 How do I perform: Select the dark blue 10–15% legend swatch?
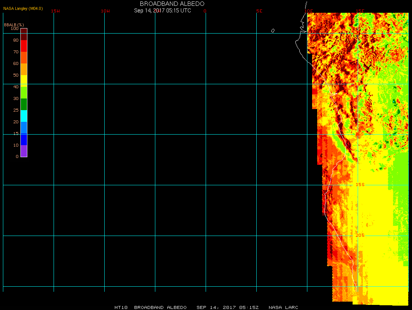coord(24,139)
